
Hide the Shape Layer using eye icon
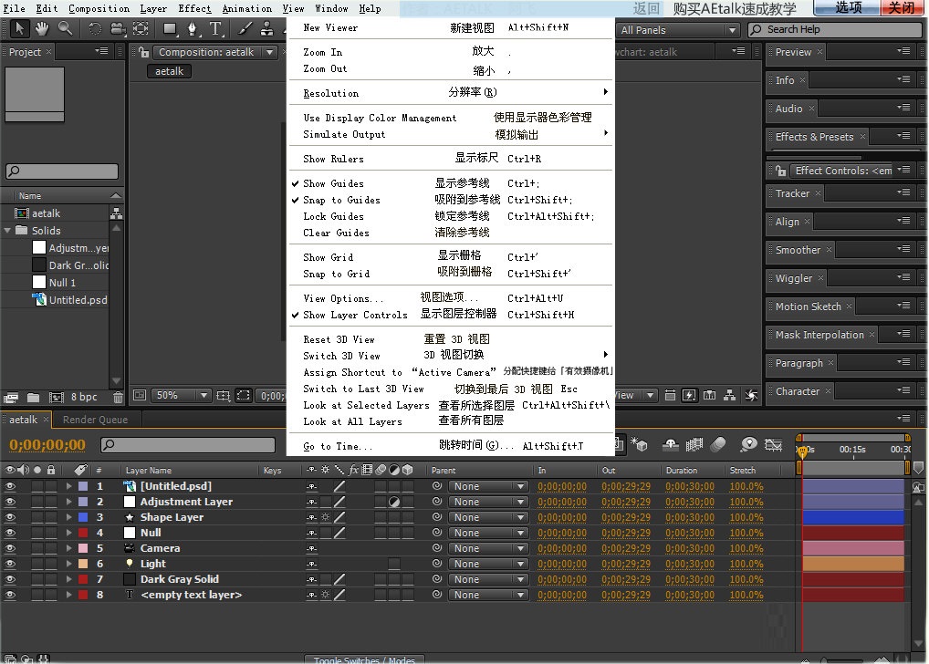pos(11,517)
